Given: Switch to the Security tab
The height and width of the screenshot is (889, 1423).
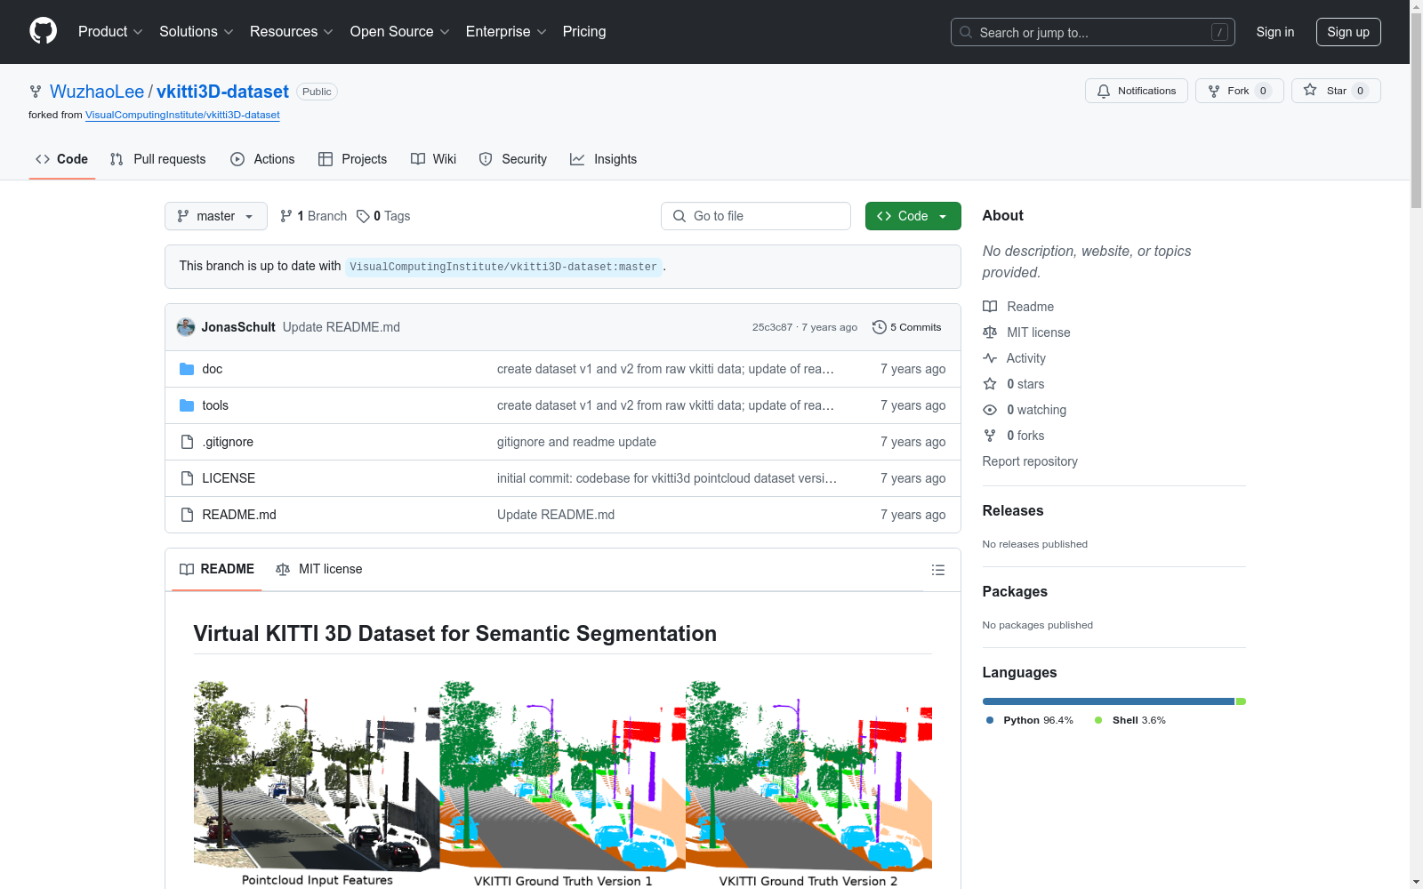Looking at the screenshot, I should click(x=513, y=159).
